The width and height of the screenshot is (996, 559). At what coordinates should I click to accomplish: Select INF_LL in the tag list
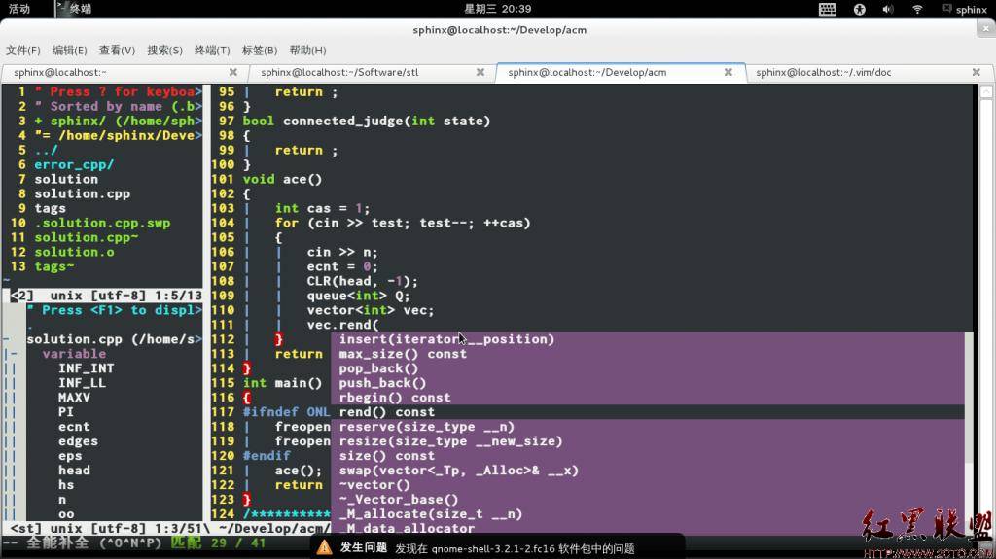coord(82,383)
